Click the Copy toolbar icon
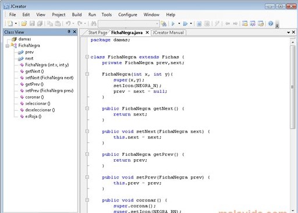298x213 pixels. pos(50,24)
